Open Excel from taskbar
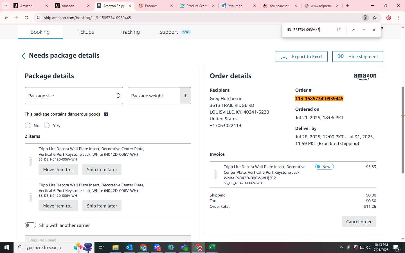Screen dimensions: 405x253 tap(212, 247)
